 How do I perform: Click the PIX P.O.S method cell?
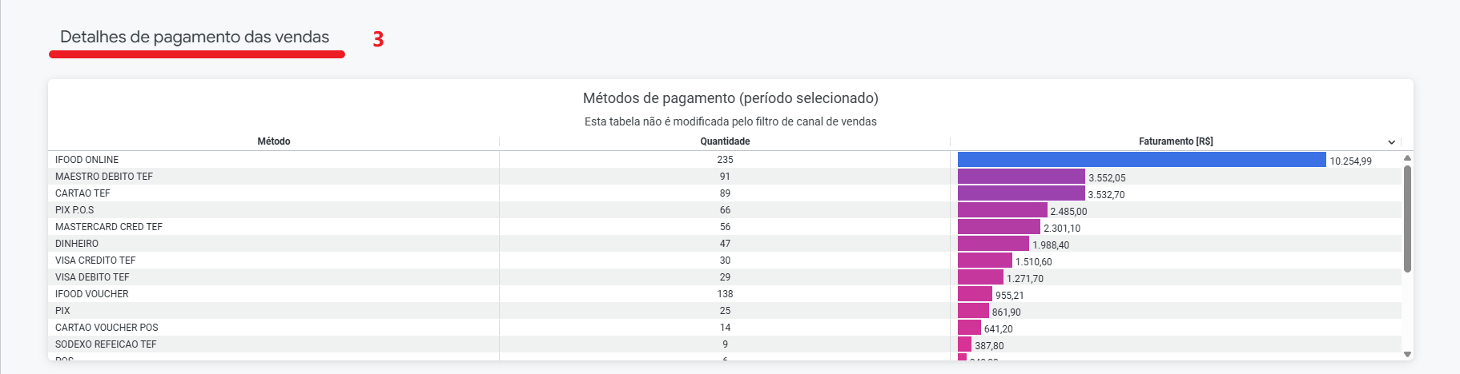pyautogui.click(x=74, y=210)
